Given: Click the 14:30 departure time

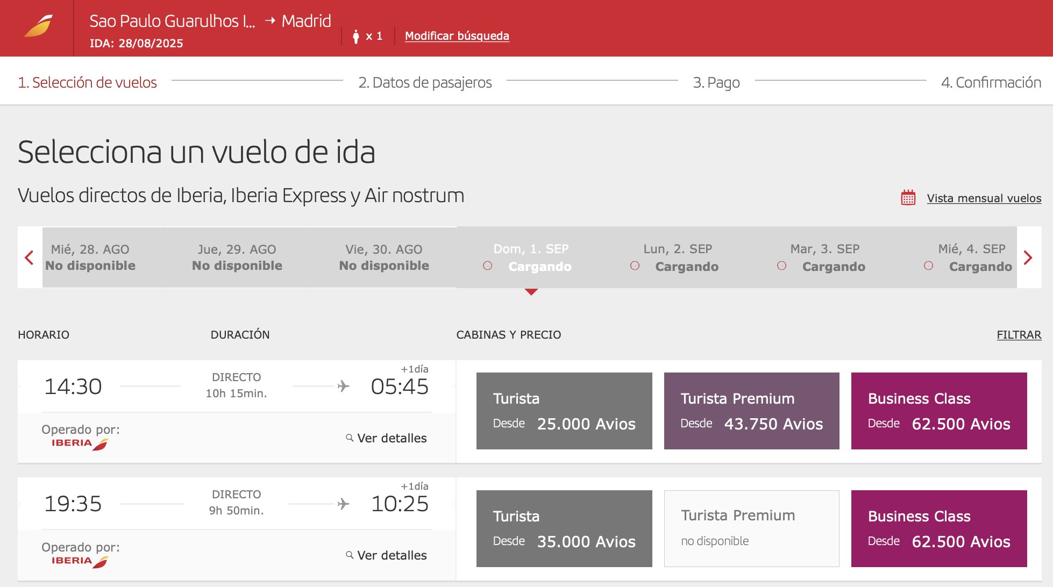Looking at the screenshot, I should [x=73, y=386].
